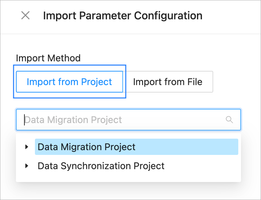Toggle the triangle next to Data Synchronization Project
The image size is (261, 200).
click(27, 166)
